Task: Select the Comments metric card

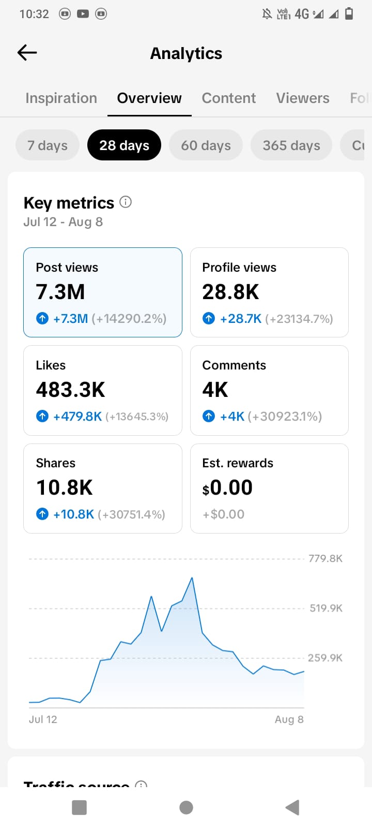Action: coord(269,390)
